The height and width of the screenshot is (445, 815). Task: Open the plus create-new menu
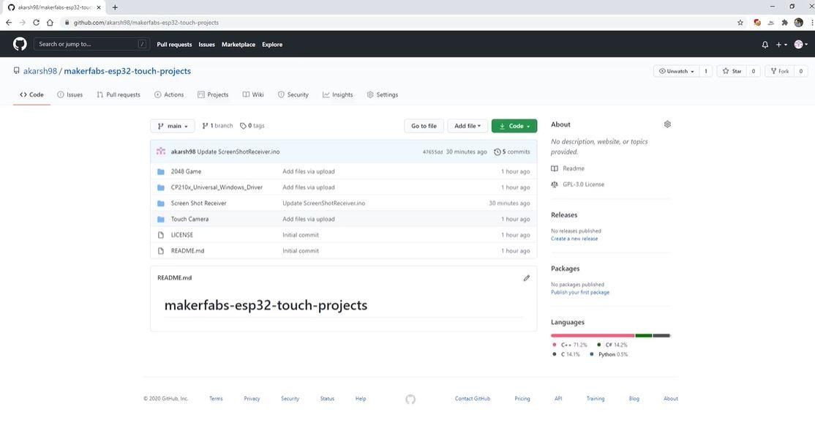click(x=781, y=45)
